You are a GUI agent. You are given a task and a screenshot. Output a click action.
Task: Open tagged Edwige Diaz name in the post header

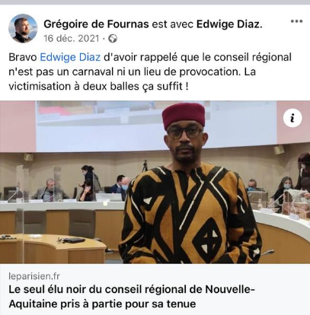229,24
